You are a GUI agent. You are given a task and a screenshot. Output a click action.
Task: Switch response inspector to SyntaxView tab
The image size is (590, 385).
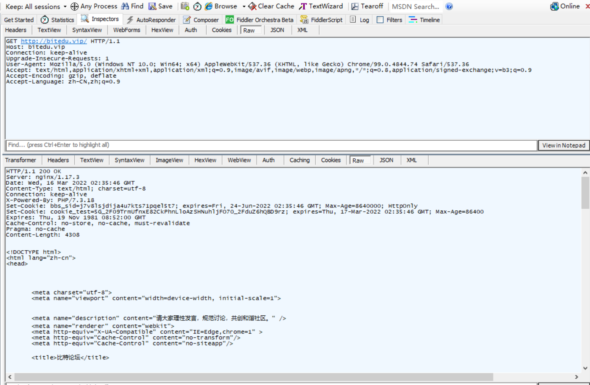[129, 160]
